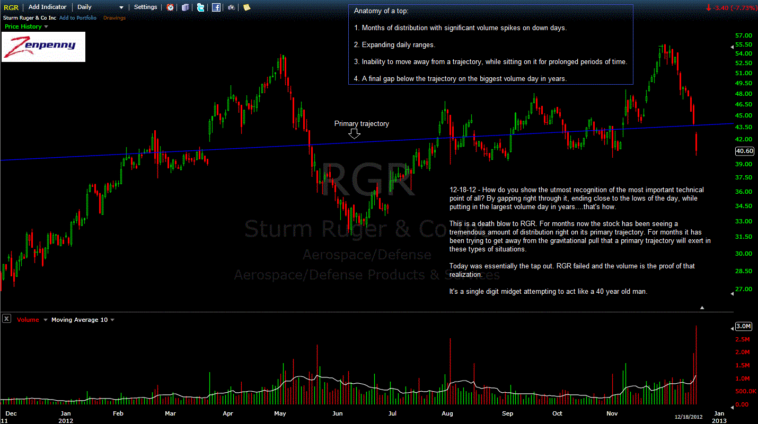Click the 2.5M volume axis label

(742, 339)
